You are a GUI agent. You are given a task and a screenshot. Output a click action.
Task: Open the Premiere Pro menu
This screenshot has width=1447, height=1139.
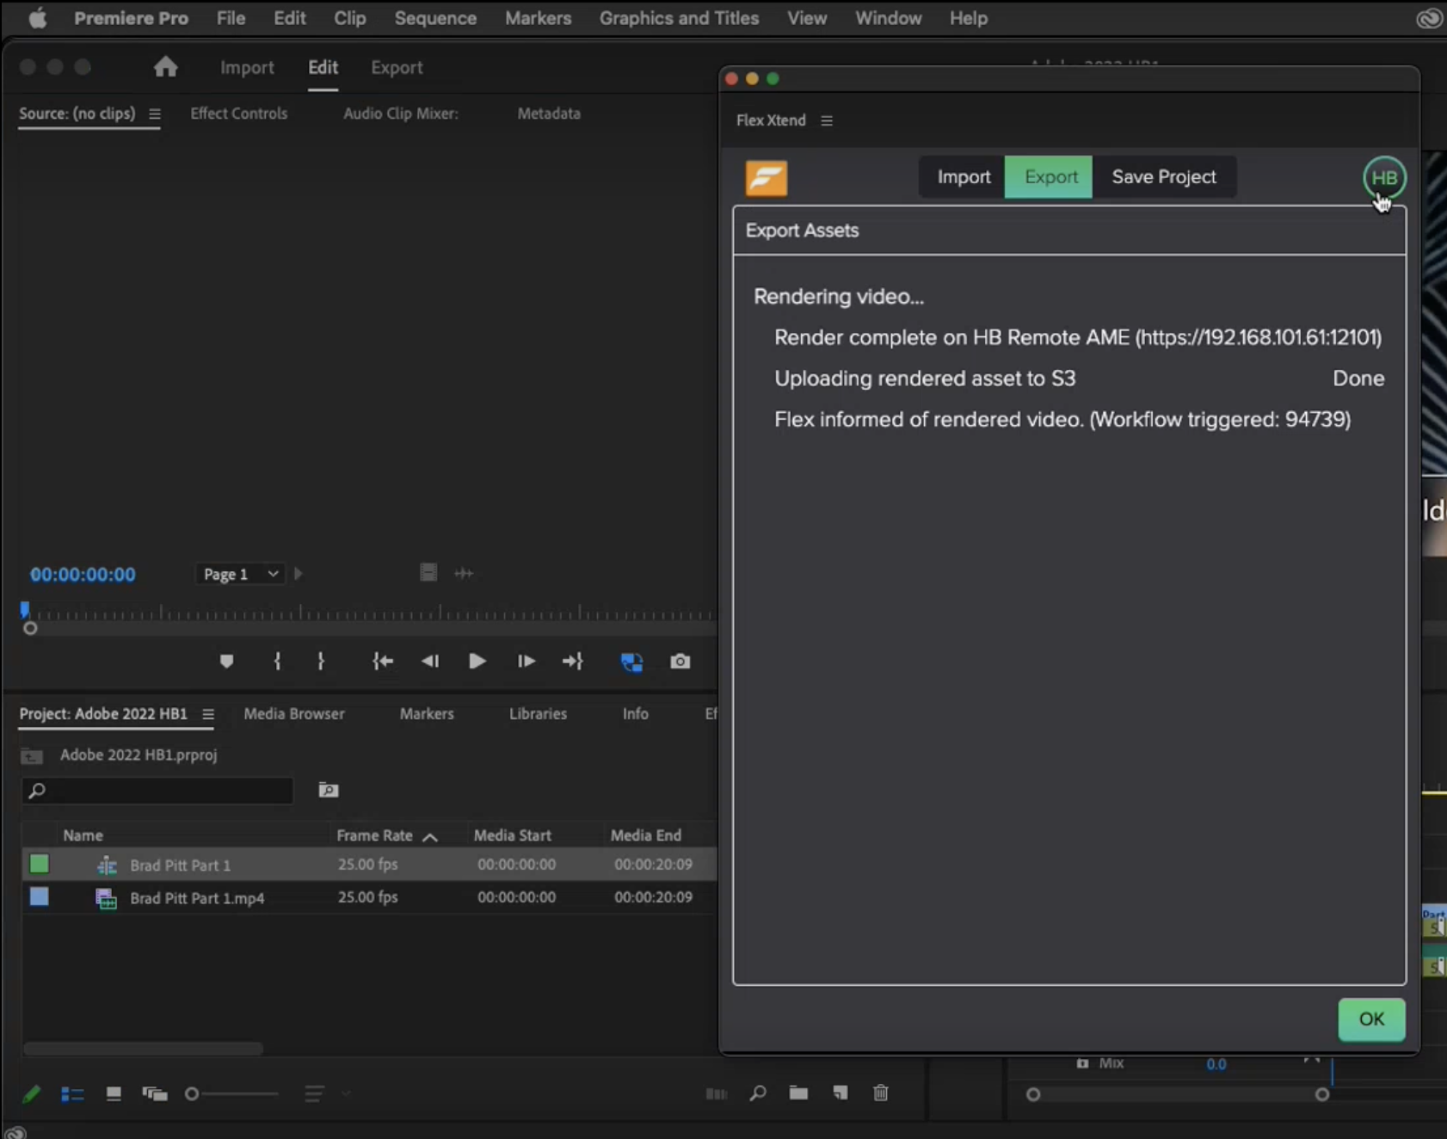(x=132, y=18)
